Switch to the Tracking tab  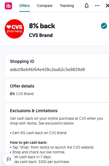coord(67,6)
